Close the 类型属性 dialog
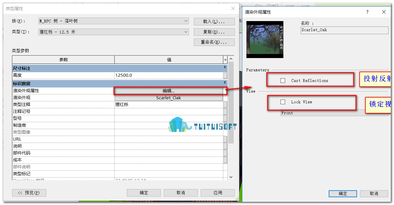 coord(233,9)
